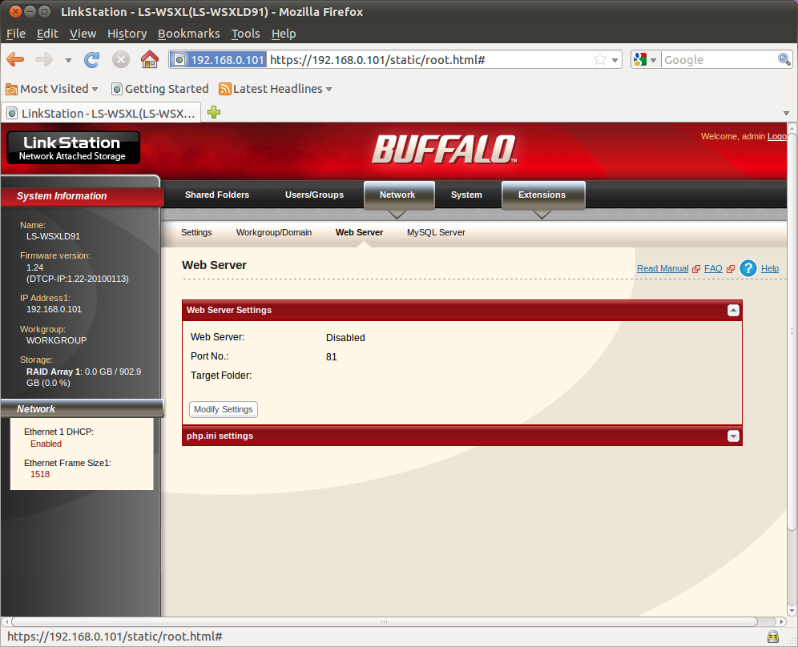Collapse the Web Server Settings panel
798x647 pixels.
coord(733,310)
